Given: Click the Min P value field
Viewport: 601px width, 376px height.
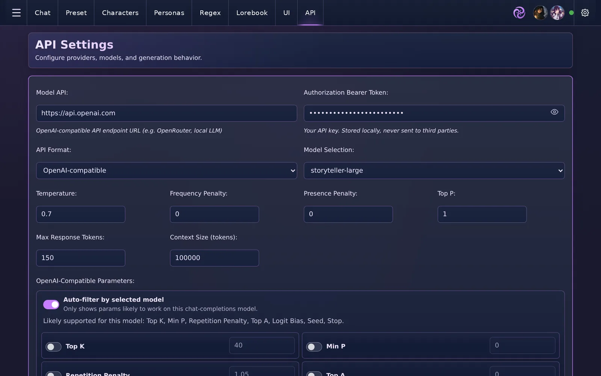Looking at the screenshot, I should (x=522, y=345).
